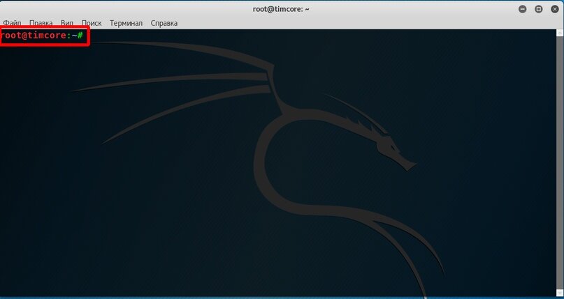Open the Поиск menu

coord(92,23)
